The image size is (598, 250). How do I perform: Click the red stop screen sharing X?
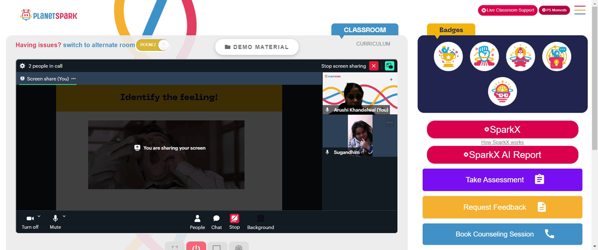(374, 66)
